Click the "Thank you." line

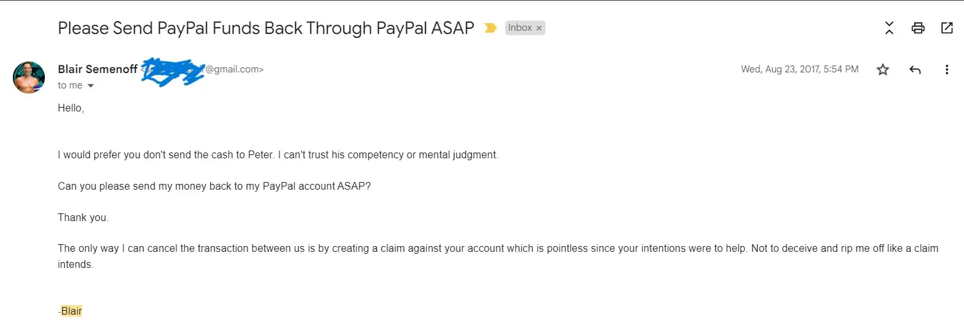(x=83, y=218)
